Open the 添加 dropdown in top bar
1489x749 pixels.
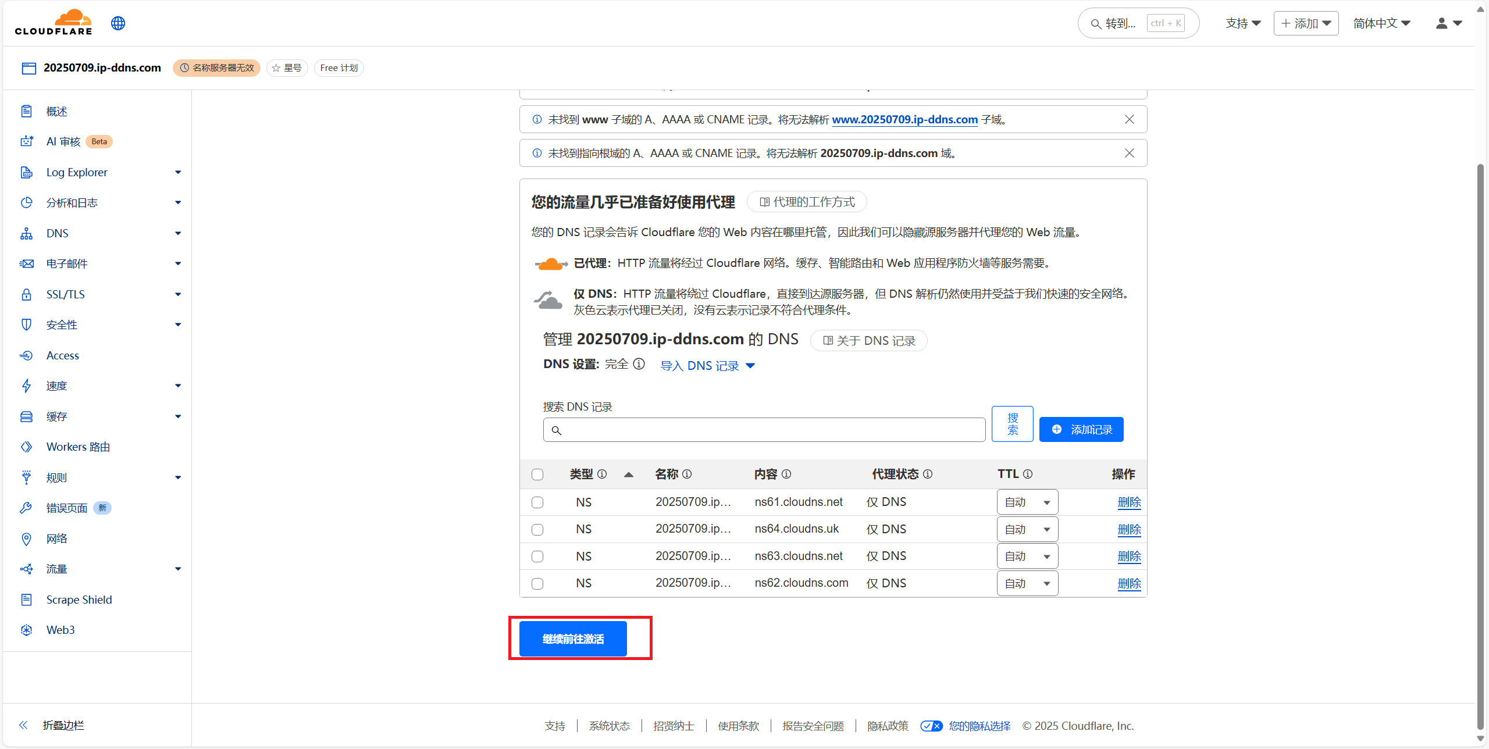1306,23
